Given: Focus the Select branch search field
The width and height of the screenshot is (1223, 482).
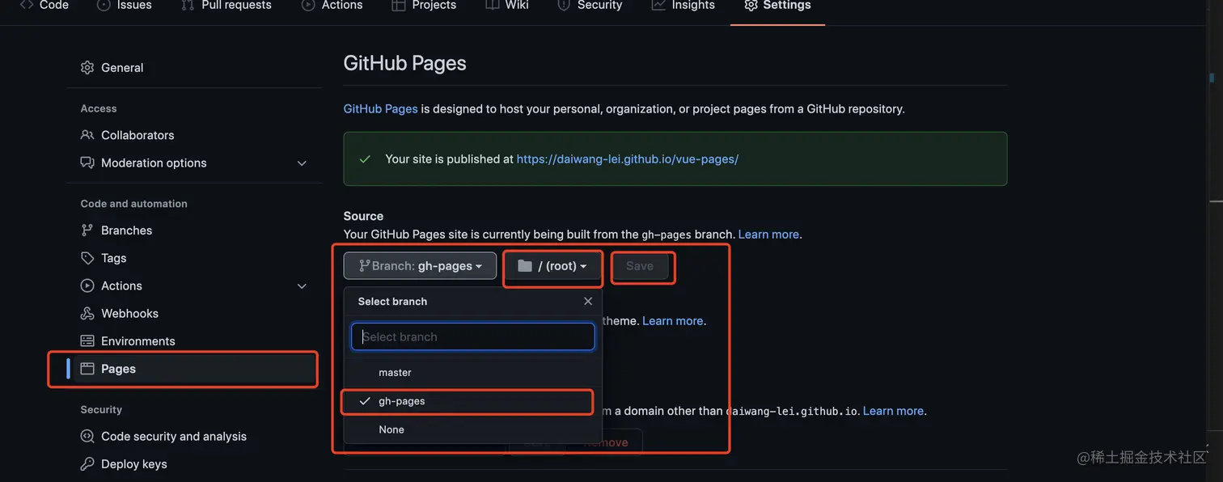Looking at the screenshot, I should coord(473,337).
